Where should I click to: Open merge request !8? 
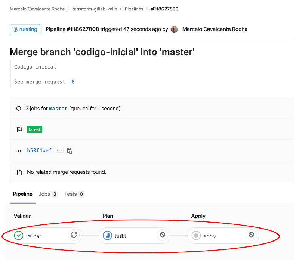tap(72, 81)
